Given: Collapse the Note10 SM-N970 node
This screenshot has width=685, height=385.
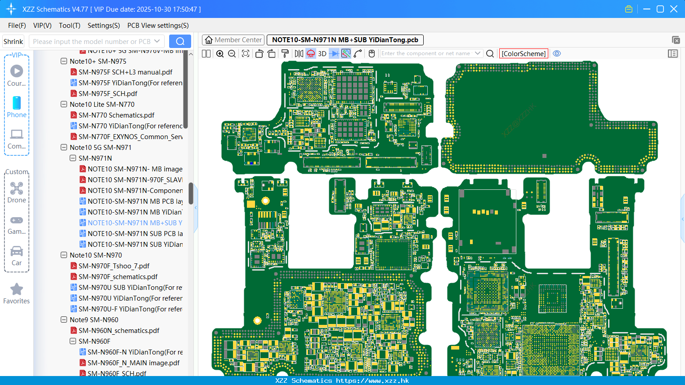Looking at the screenshot, I should (64, 255).
